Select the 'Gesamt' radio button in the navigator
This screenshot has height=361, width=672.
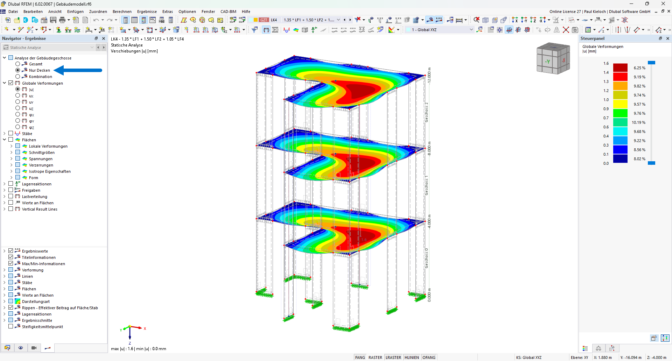point(17,64)
